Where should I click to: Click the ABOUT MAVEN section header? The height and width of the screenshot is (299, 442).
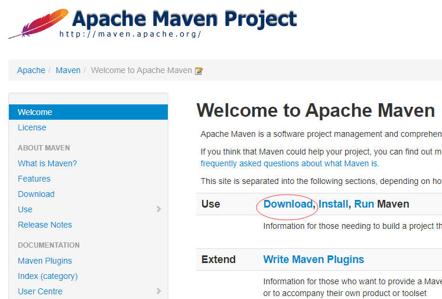(44, 148)
